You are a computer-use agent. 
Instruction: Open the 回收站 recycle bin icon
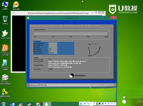(x=5, y=20)
